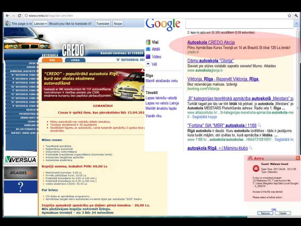Image resolution: width=301 pixels, height=226 pixels.
Task: Click the magnifier preview icon beside Fortūna result
Action: (x=259, y=126)
